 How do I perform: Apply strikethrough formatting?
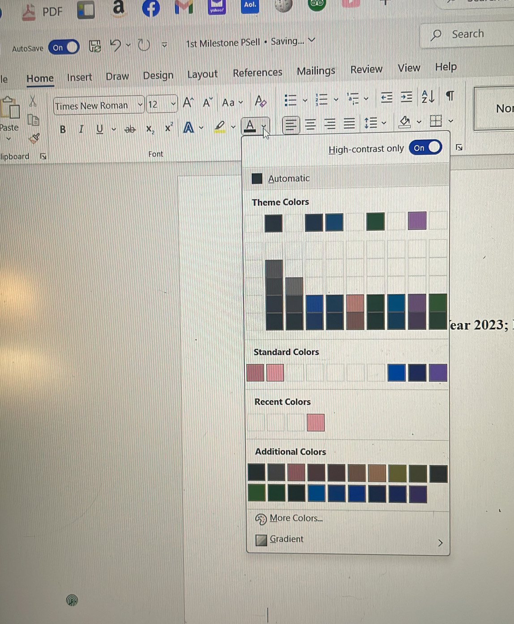tap(130, 130)
